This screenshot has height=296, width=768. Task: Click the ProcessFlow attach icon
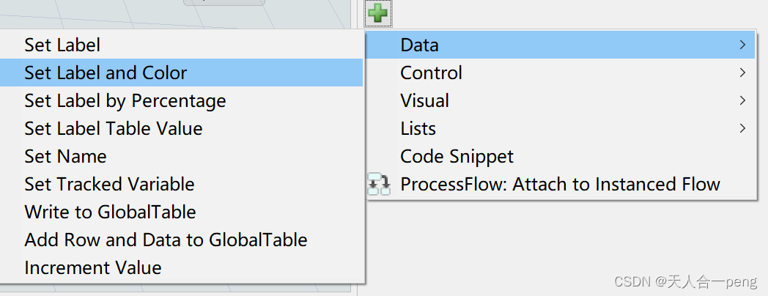[x=379, y=185]
